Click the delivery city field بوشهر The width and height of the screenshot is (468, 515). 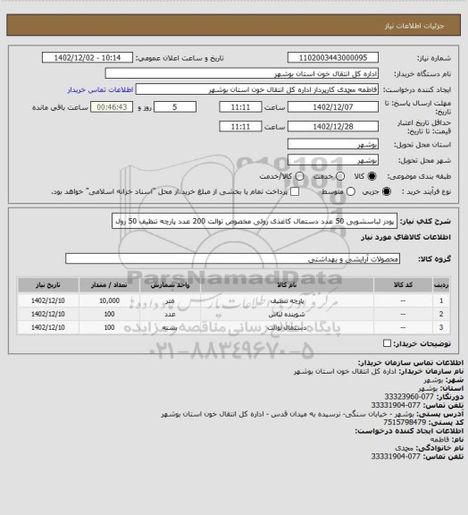coord(333,160)
